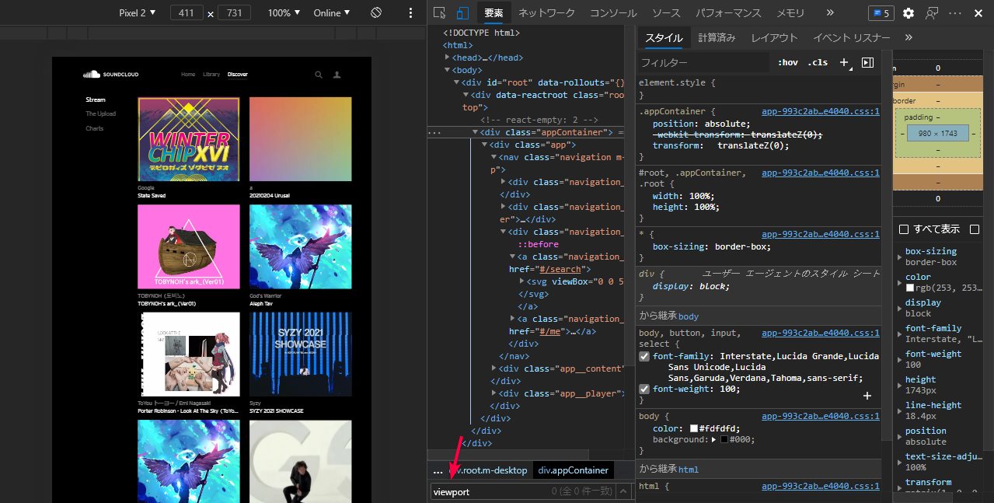
Task: Open the DevTools settings gear
Action: coord(909,12)
